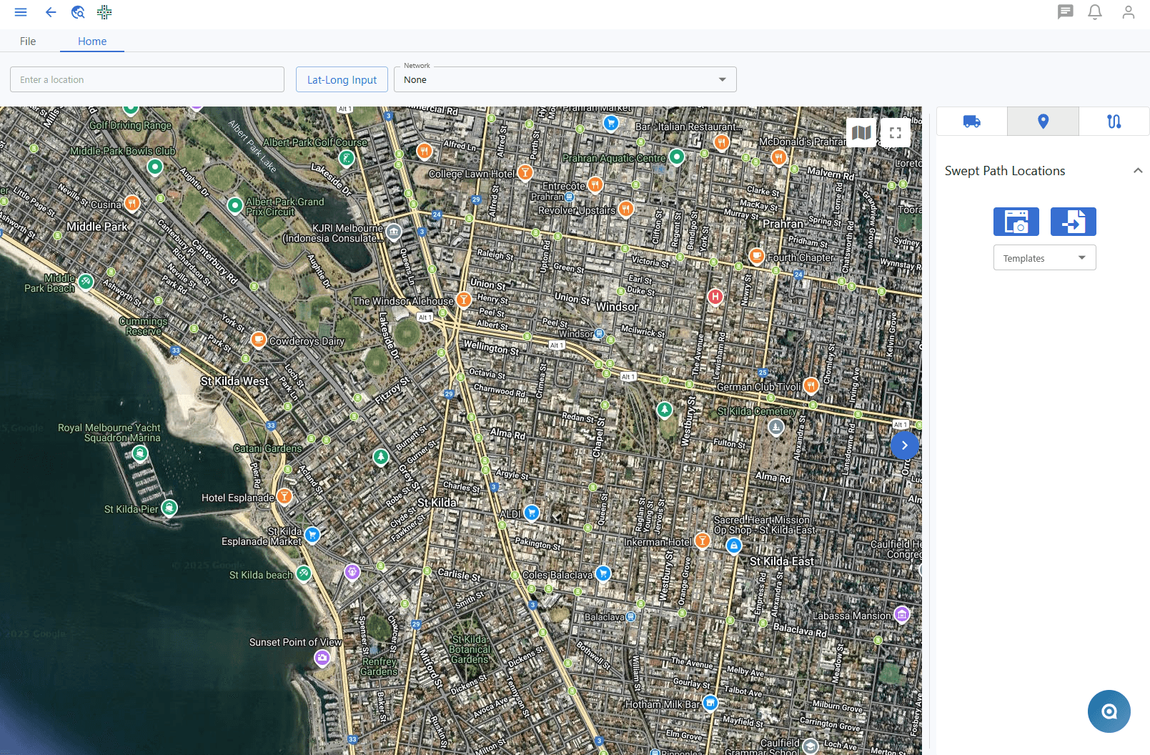Click the import file icon
This screenshot has height=755, width=1150.
1074,222
